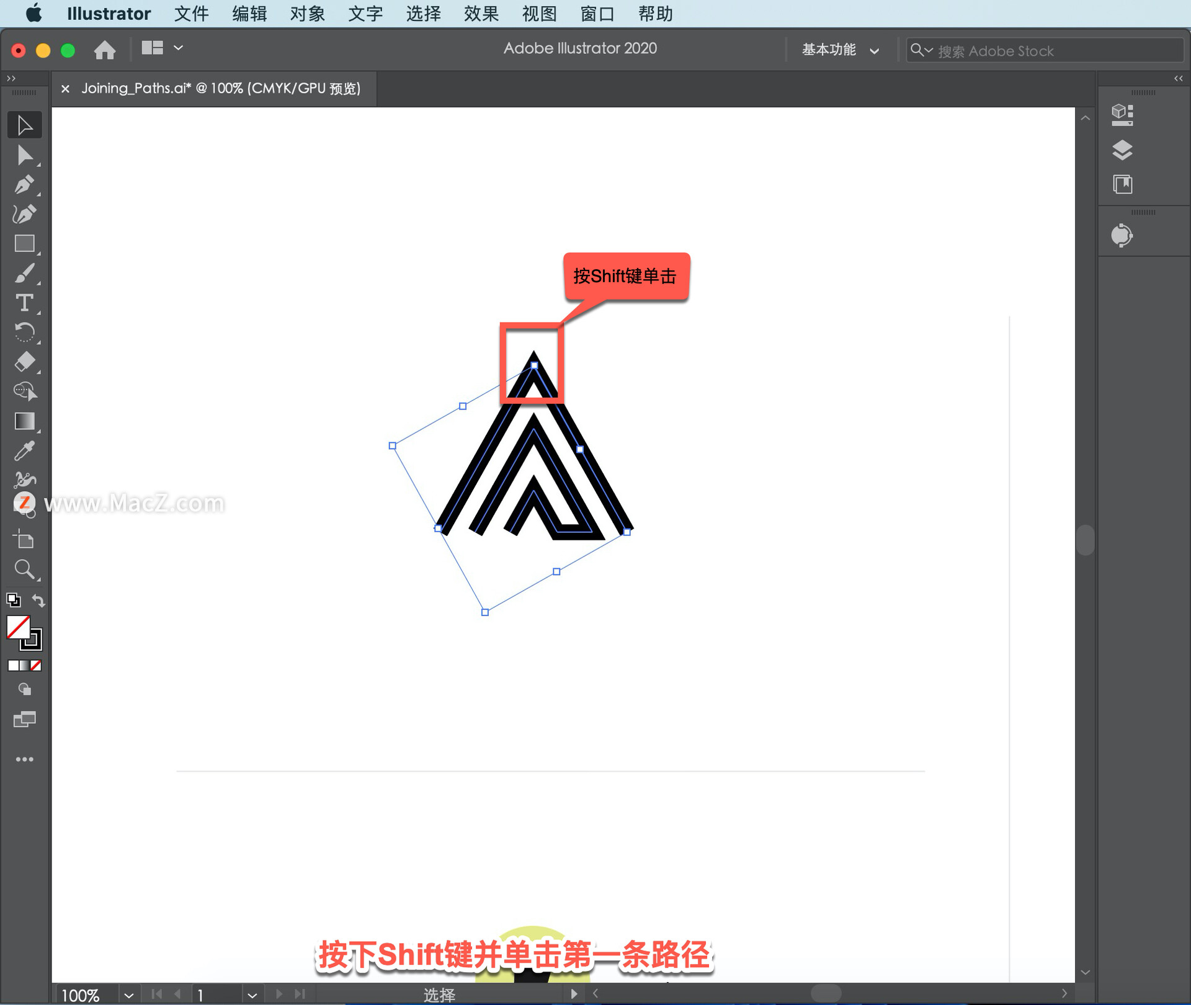Open Arrange Documents layout switcher
The height and width of the screenshot is (1005, 1191).
pyautogui.click(x=162, y=48)
